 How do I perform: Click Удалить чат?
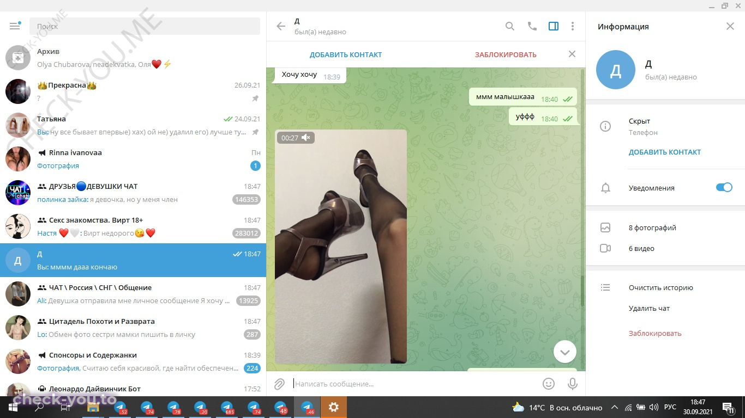coord(649,308)
